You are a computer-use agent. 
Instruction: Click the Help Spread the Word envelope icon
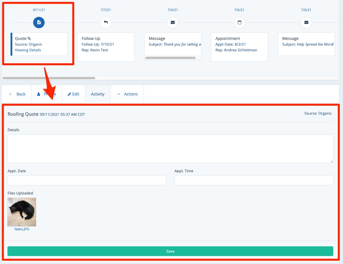[306, 23]
